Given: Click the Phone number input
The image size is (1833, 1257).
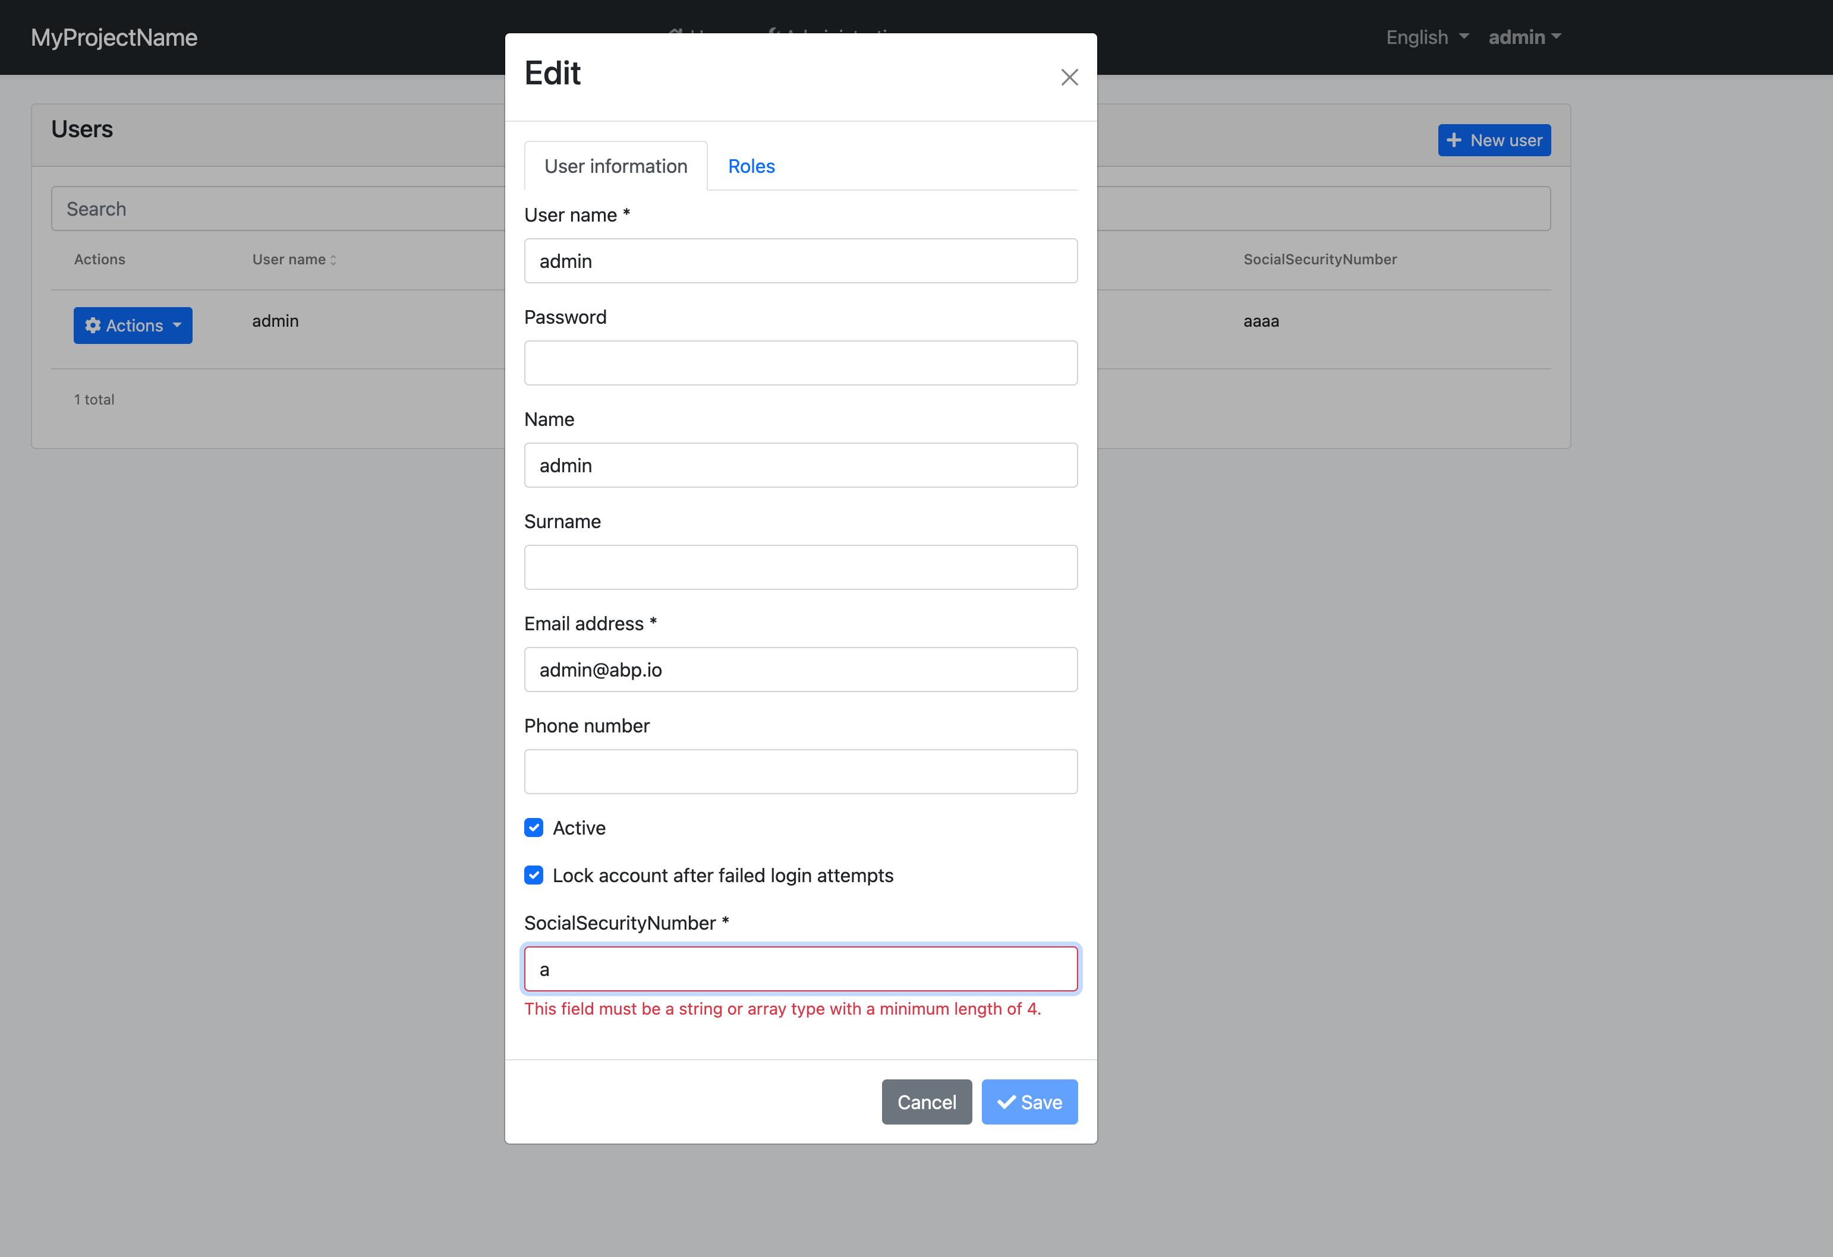Looking at the screenshot, I should tap(800, 772).
